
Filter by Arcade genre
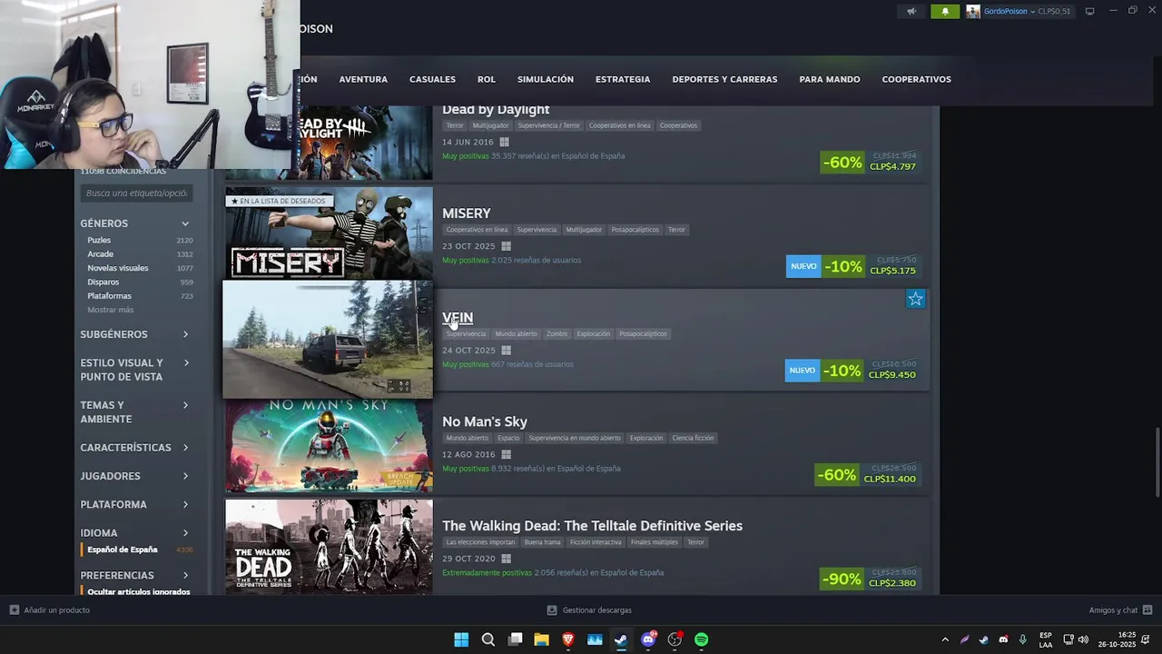tap(101, 254)
